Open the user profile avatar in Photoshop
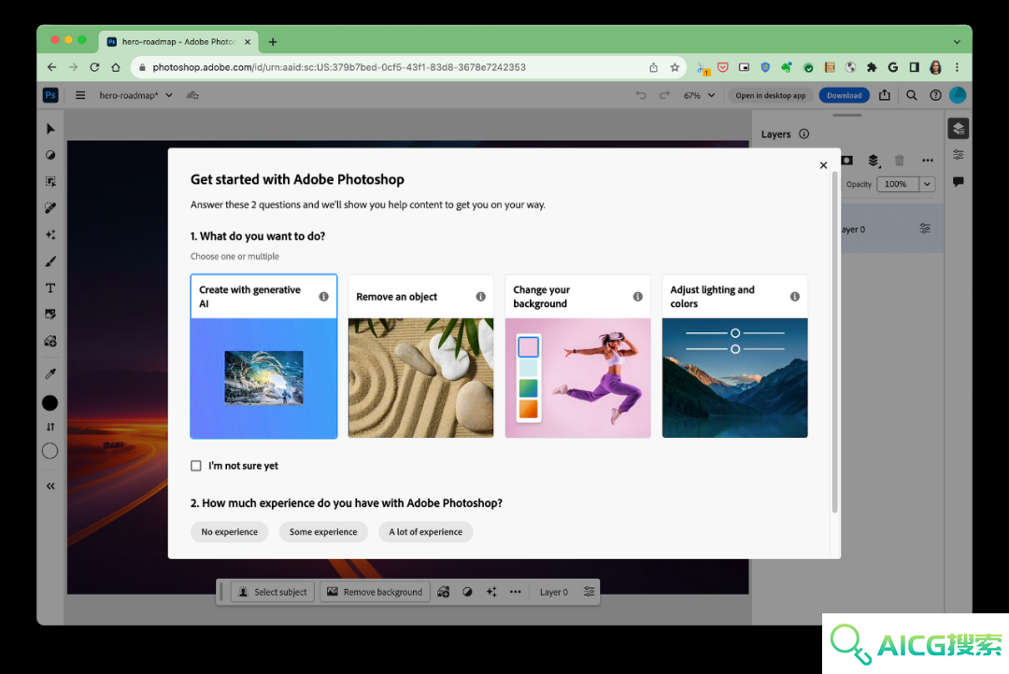 point(958,95)
